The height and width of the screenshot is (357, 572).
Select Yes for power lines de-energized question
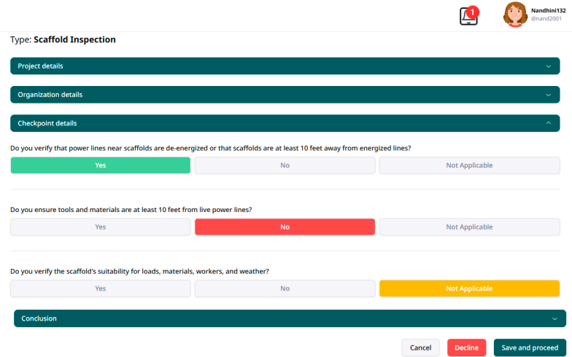101,165
